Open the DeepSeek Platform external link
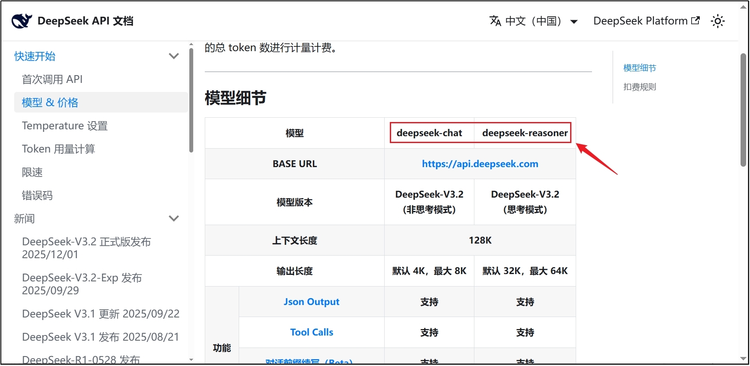The height and width of the screenshot is (366, 750). 647,21
